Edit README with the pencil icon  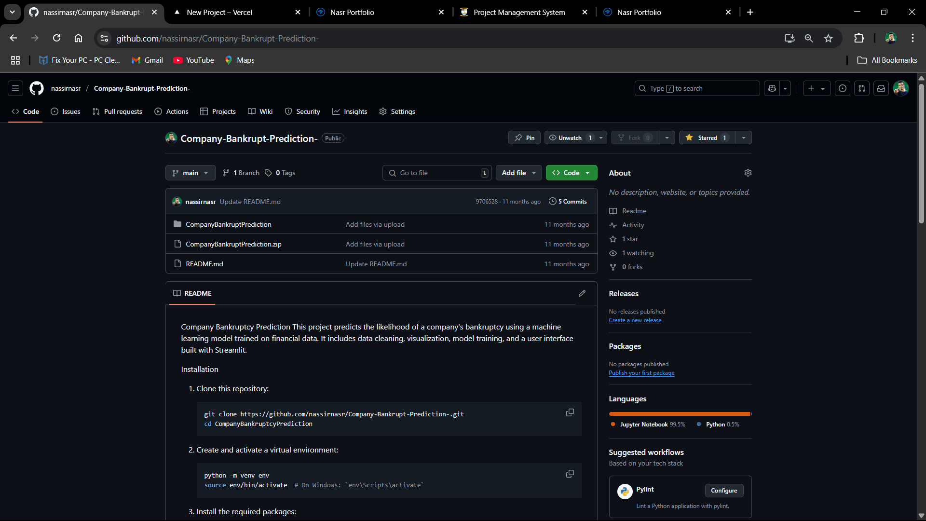pyautogui.click(x=582, y=293)
